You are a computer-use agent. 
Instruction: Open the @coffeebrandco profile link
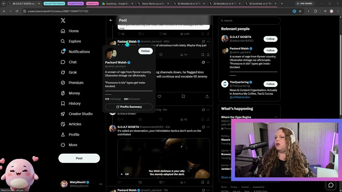point(240,97)
